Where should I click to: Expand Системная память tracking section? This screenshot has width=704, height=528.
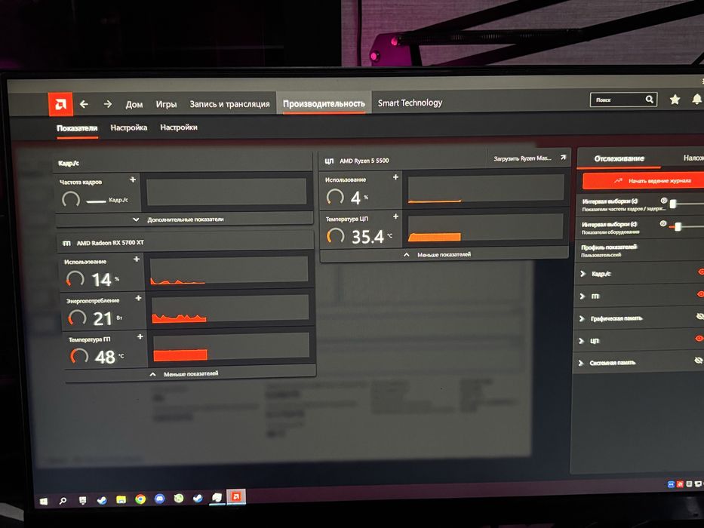pos(580,363)
